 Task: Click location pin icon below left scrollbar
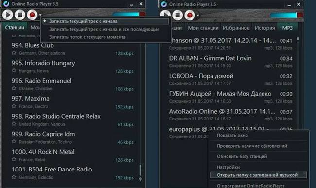[140, 179]
